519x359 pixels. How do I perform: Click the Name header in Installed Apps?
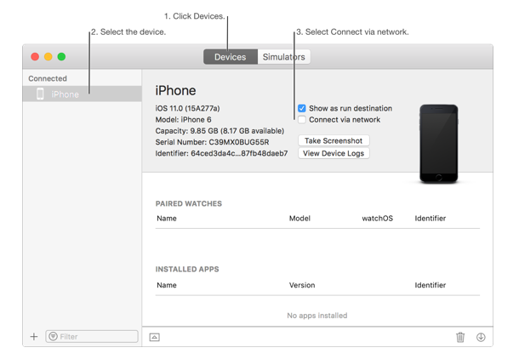pos(167,285)
